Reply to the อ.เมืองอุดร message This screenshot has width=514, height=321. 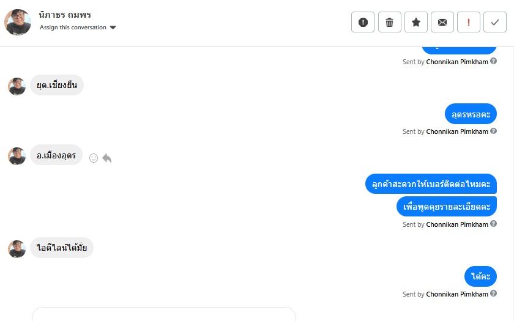click(107, 158)
